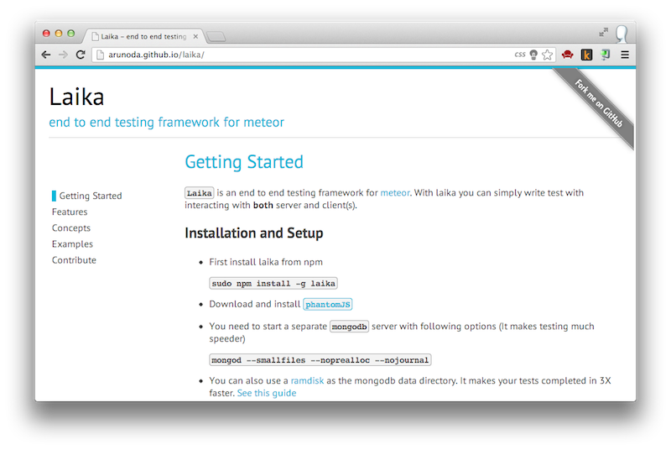Screen dimensions: 671x450
Task: Follow the meteor link in intro paragraph
Action: (x=395, y=192)
